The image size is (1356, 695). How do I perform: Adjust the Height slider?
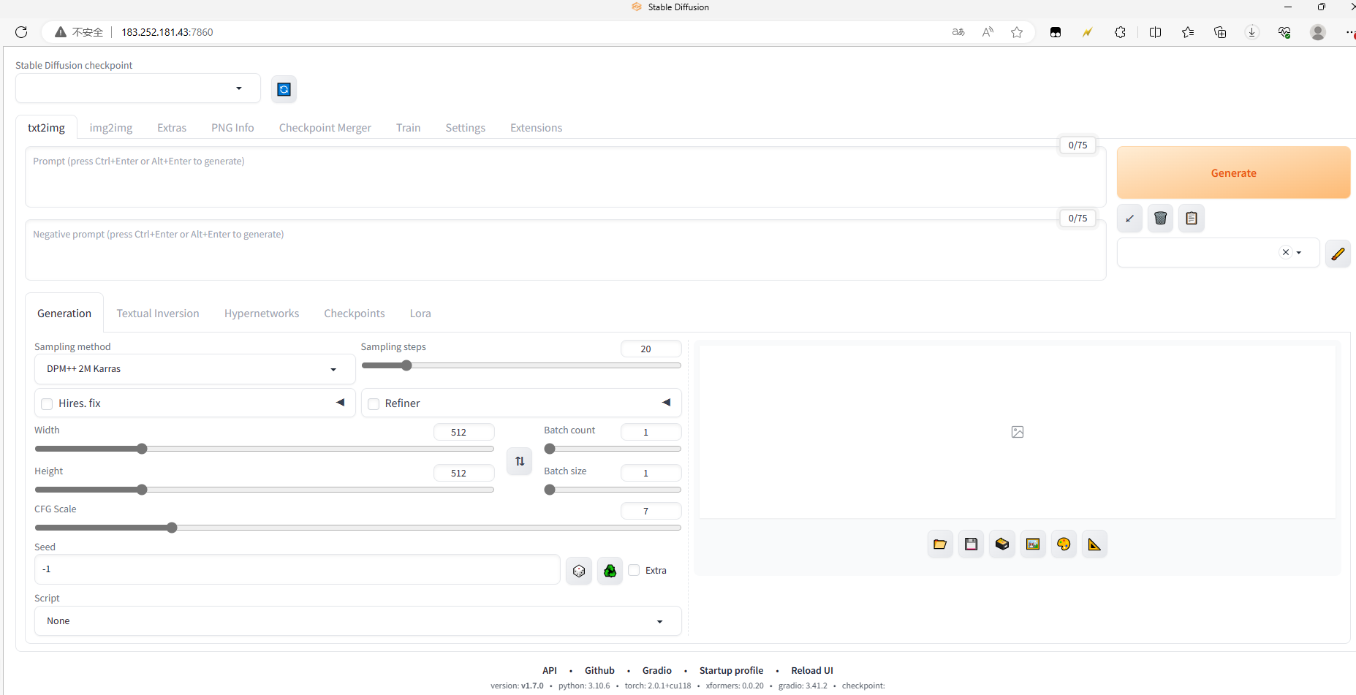point(264,490)
